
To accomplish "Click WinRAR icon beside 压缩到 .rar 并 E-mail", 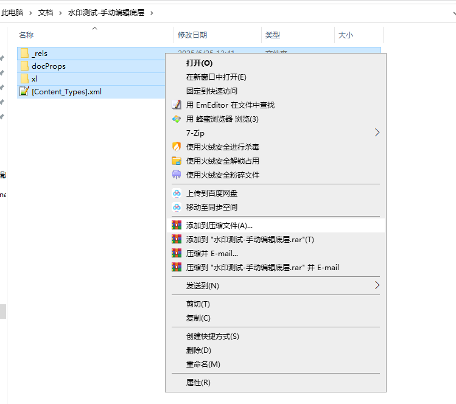I will (x=177, y=267).
